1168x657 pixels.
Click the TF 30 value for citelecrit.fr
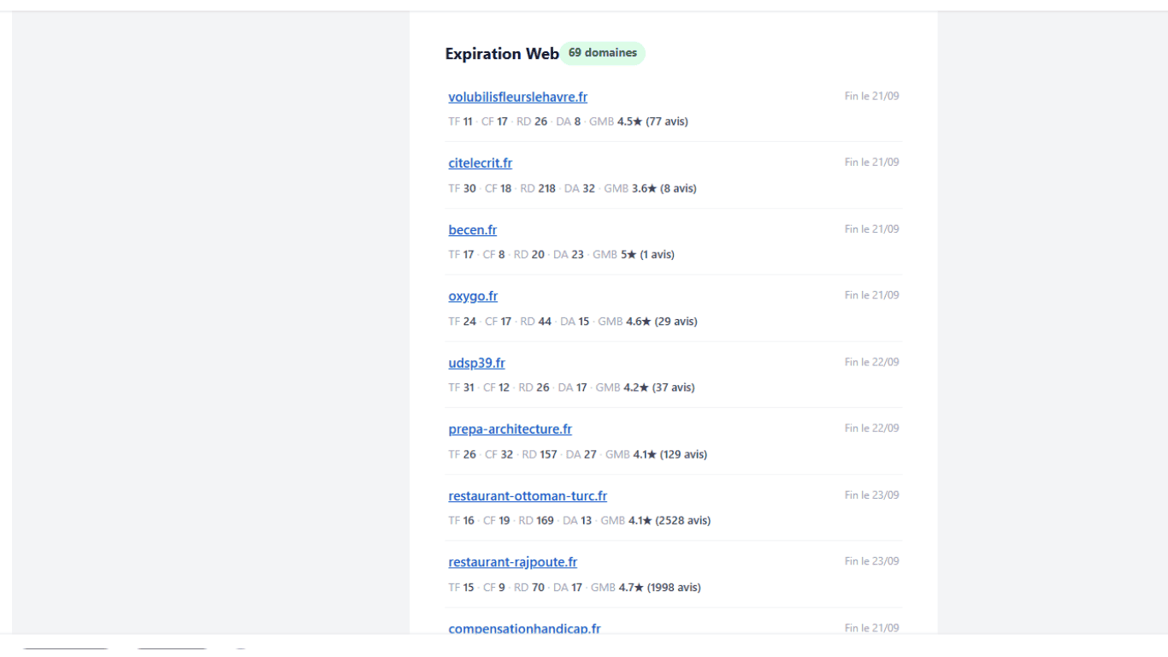(463, 188)
